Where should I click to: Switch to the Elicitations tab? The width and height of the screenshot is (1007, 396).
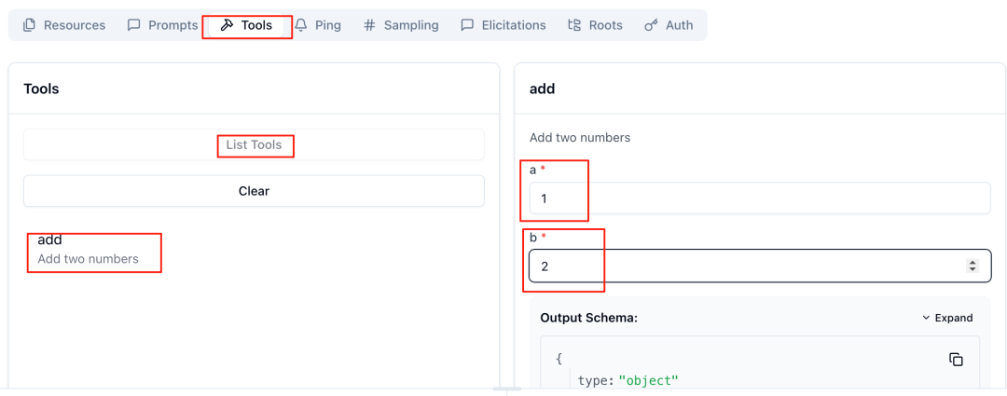tap(504, 25)
